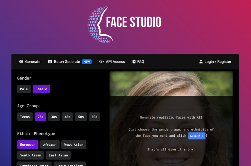Click the 'Generate realistic faces with AI!' text

(x=171, y=117)
